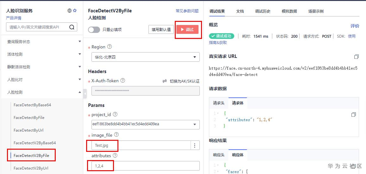Switch to the 调试结果 tab

click(217, 11)
